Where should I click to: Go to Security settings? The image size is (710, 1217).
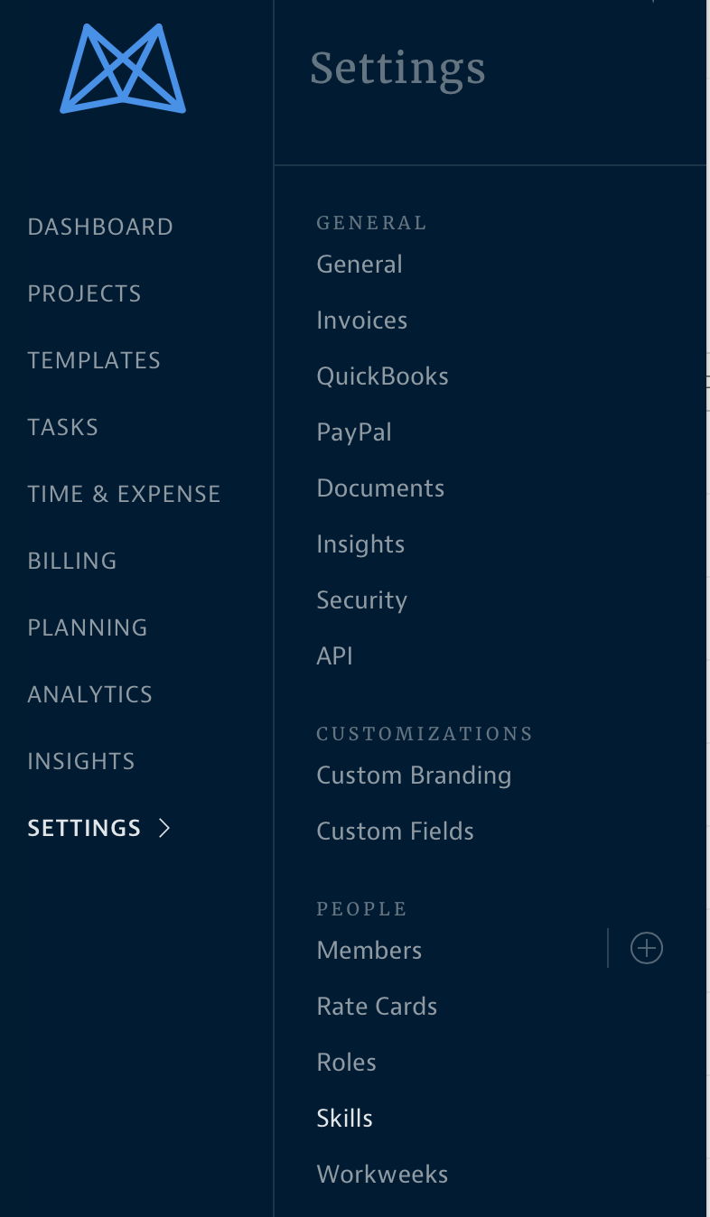click(361, 600)
